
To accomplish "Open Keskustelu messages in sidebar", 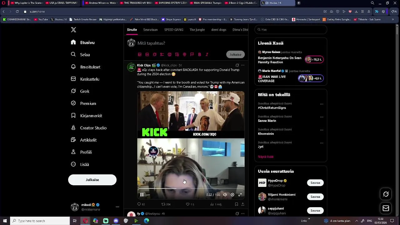I will pos(85,79).
